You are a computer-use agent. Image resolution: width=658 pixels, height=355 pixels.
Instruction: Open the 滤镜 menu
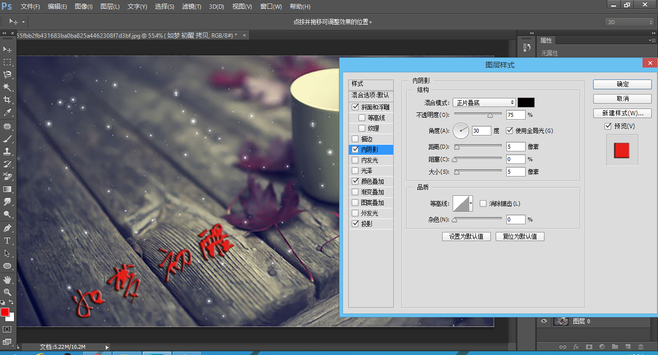191,6
